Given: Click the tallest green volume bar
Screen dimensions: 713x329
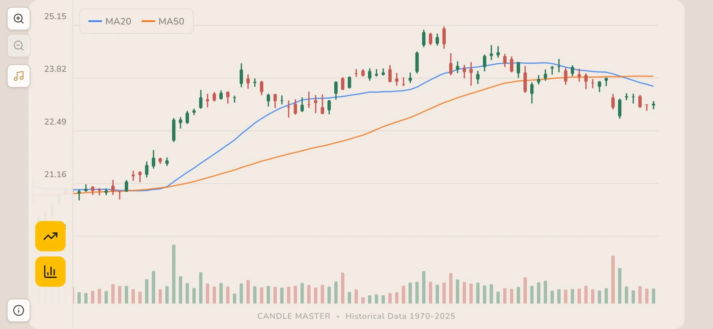Looking at the screenshot, I should tap(174, 272).
